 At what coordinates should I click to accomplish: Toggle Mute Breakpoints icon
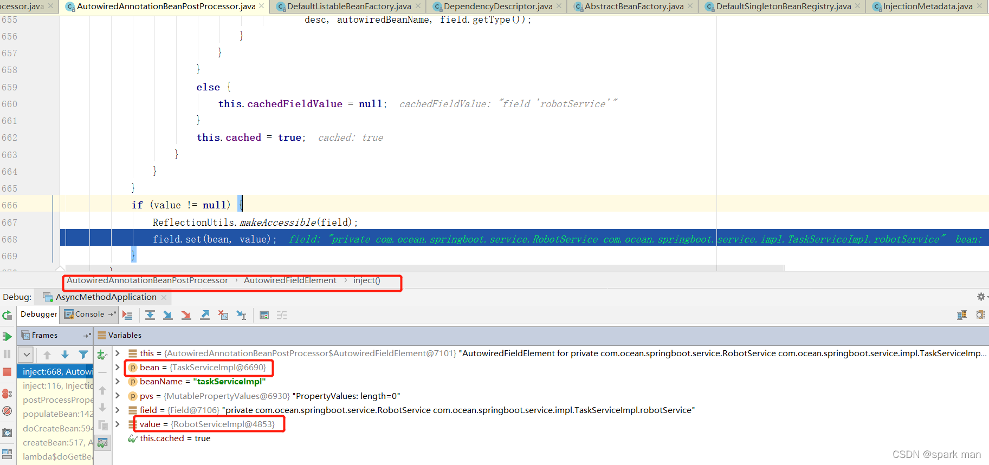click(7, 411)
